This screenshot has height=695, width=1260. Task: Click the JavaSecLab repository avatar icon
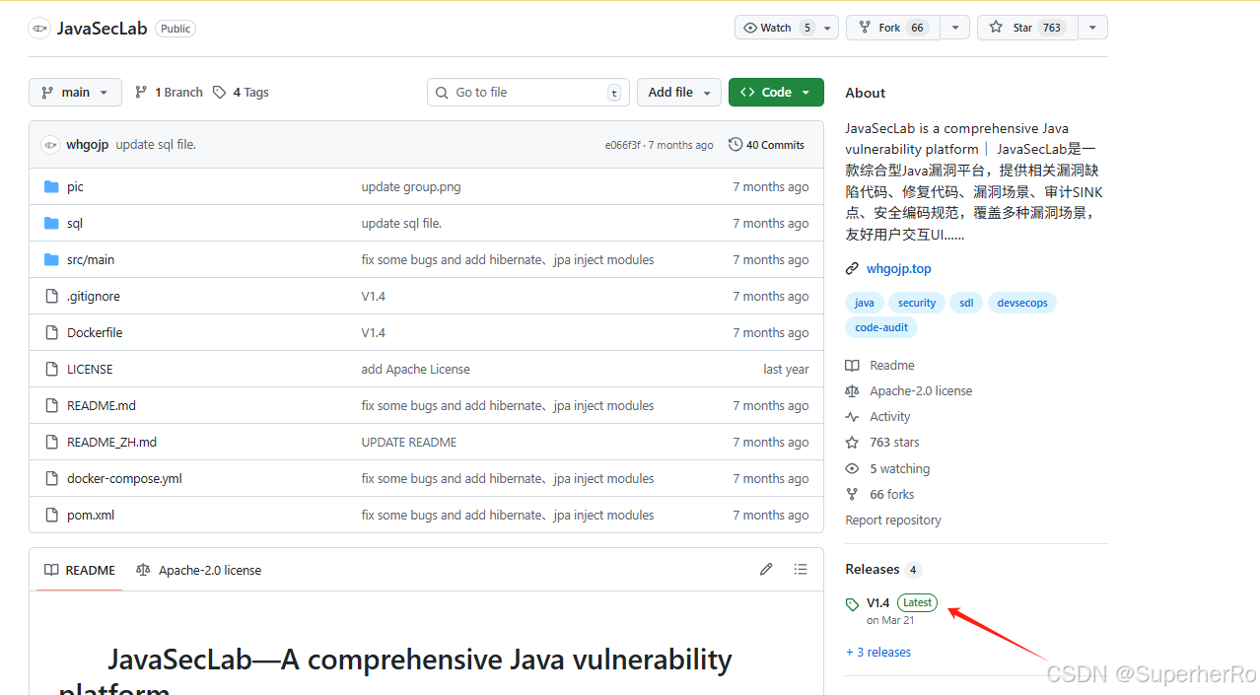pyautogui.click(x=39, y=29)
